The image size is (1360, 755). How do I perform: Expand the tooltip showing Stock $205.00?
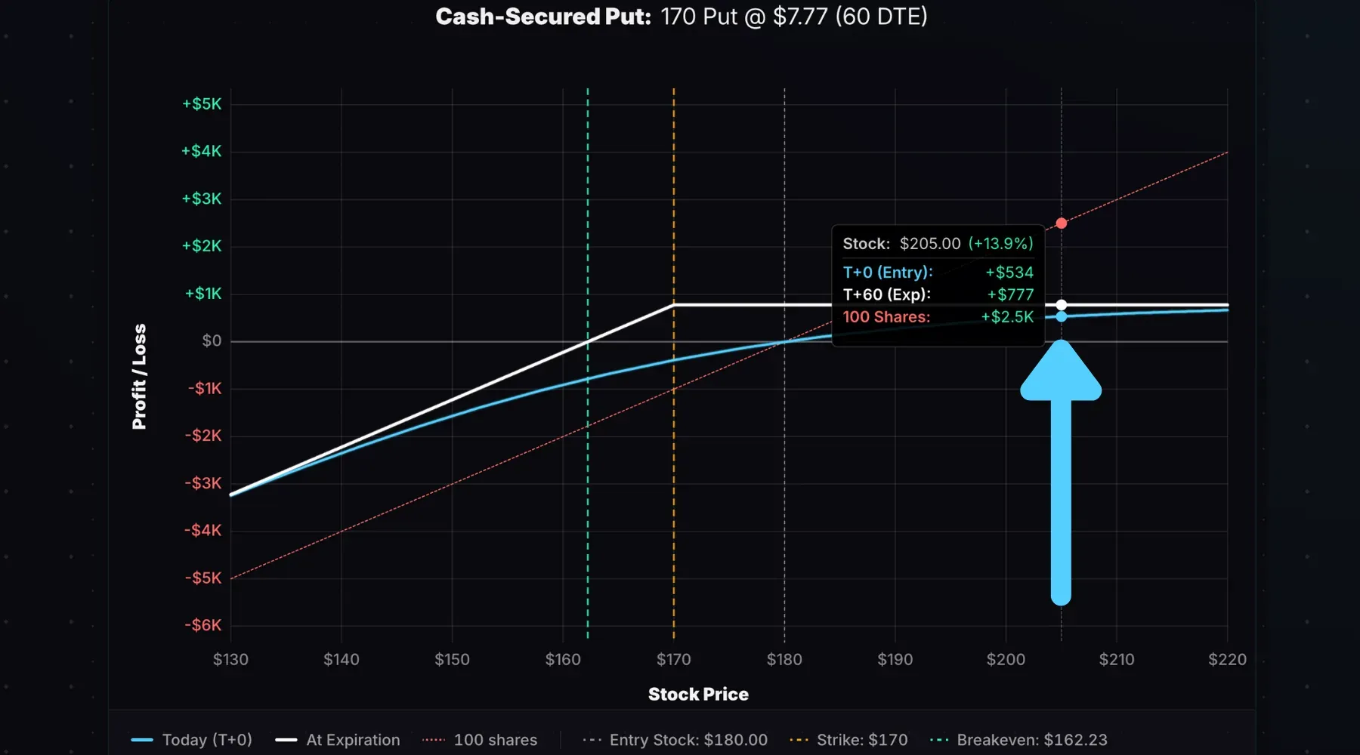[937, 244]
